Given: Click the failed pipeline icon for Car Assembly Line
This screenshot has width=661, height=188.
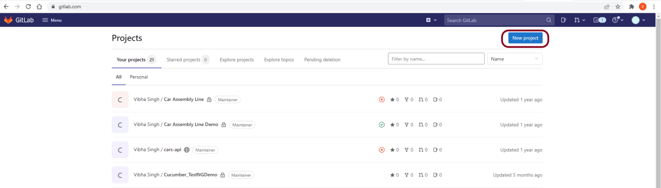Looking at the screenshot, I should click(382, 100).
